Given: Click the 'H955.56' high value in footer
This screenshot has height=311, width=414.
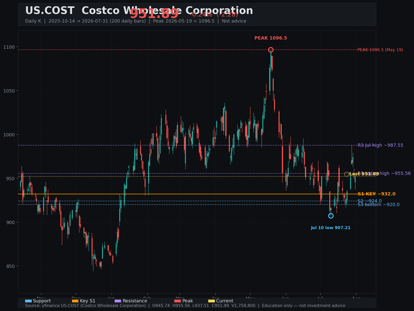Looking at the screenshot, I should 181,306.
